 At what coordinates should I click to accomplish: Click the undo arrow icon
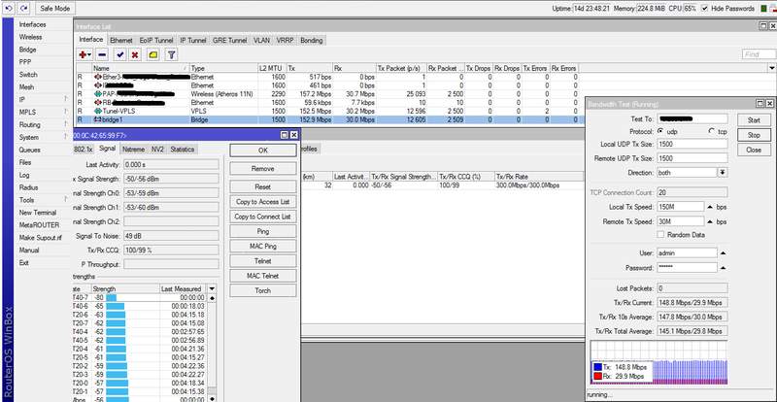pyautogui.click(x=8, y=8)
